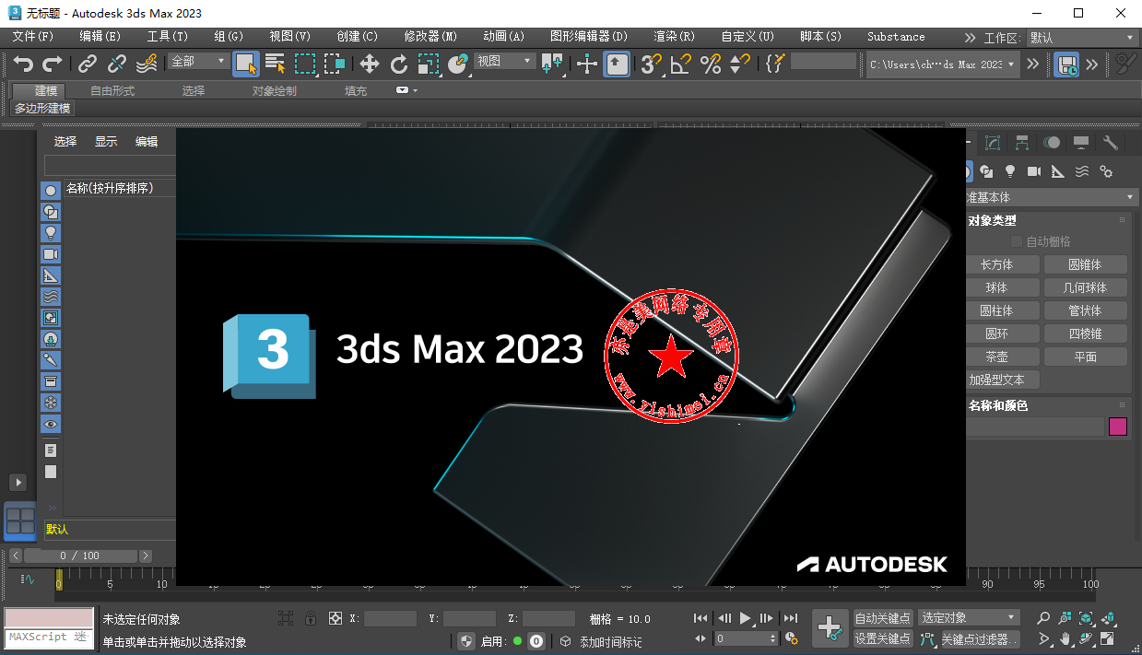Open the project path C:\Users dropdown

(942, 64)
